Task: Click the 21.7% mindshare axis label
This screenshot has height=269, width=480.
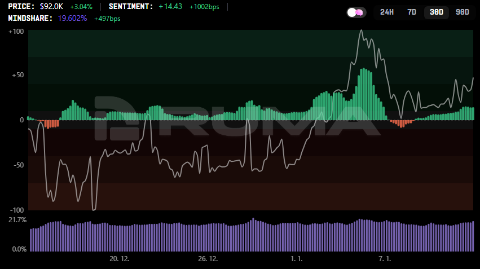Action: [17, 220]
